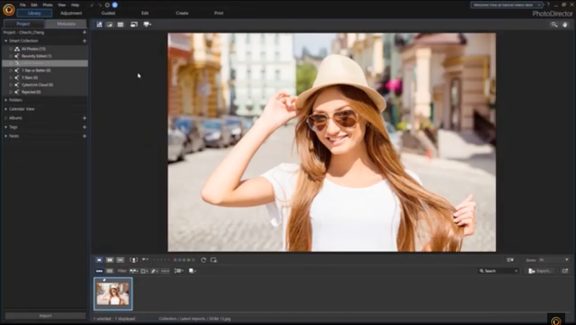The width and height of the screenshot is (576, 325).
Task: Open the search magnifier icon top right
Action: (554, 24)
